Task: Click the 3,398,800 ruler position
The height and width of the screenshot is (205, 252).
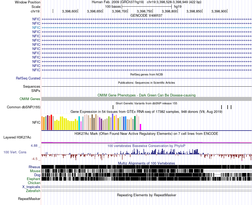Action: click(169, 11)
